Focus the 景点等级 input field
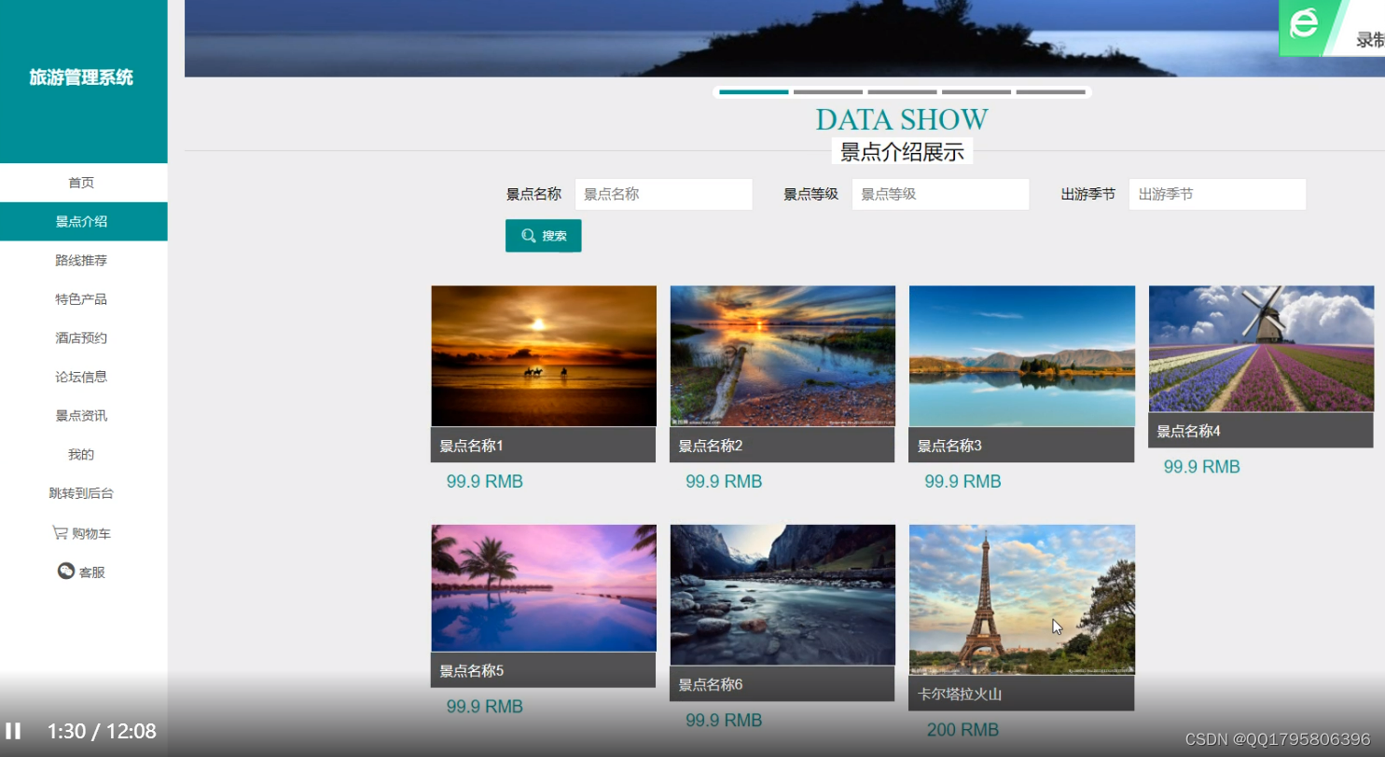The height and width of the screenshot is (757, 1385). coord(941,194)
